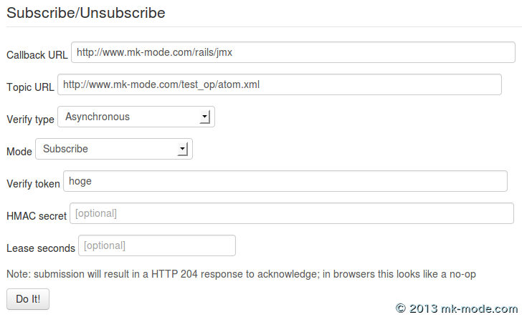
Task: Click the Verify type label text
Action: (x=30, y=120)
